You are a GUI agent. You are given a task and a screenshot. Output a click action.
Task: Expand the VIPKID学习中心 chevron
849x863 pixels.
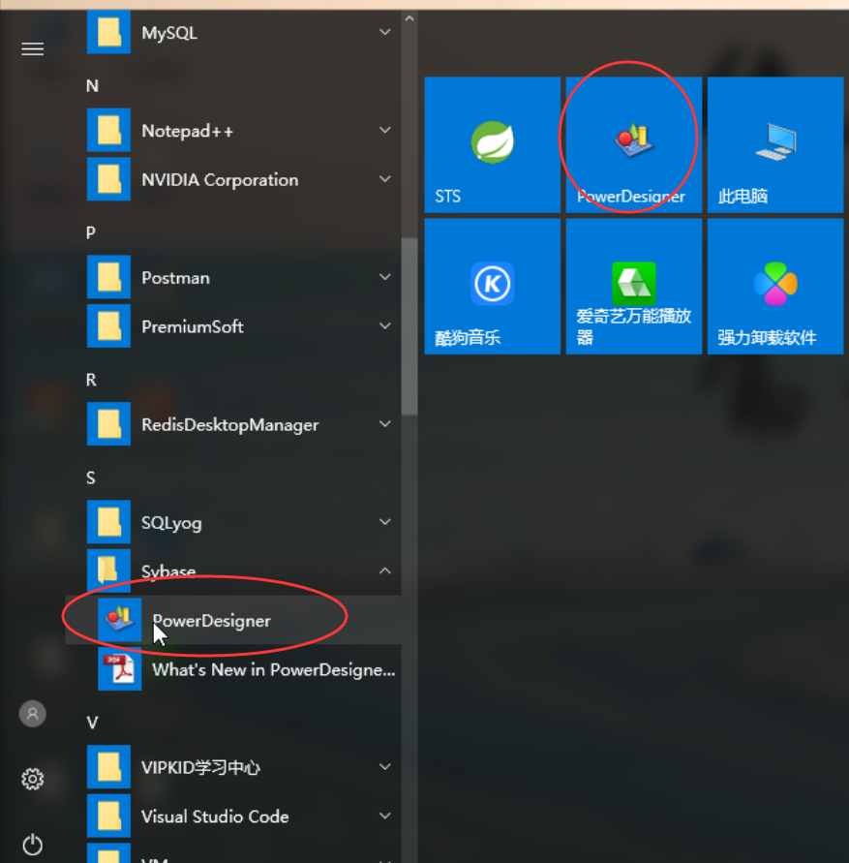coord(385,767)
